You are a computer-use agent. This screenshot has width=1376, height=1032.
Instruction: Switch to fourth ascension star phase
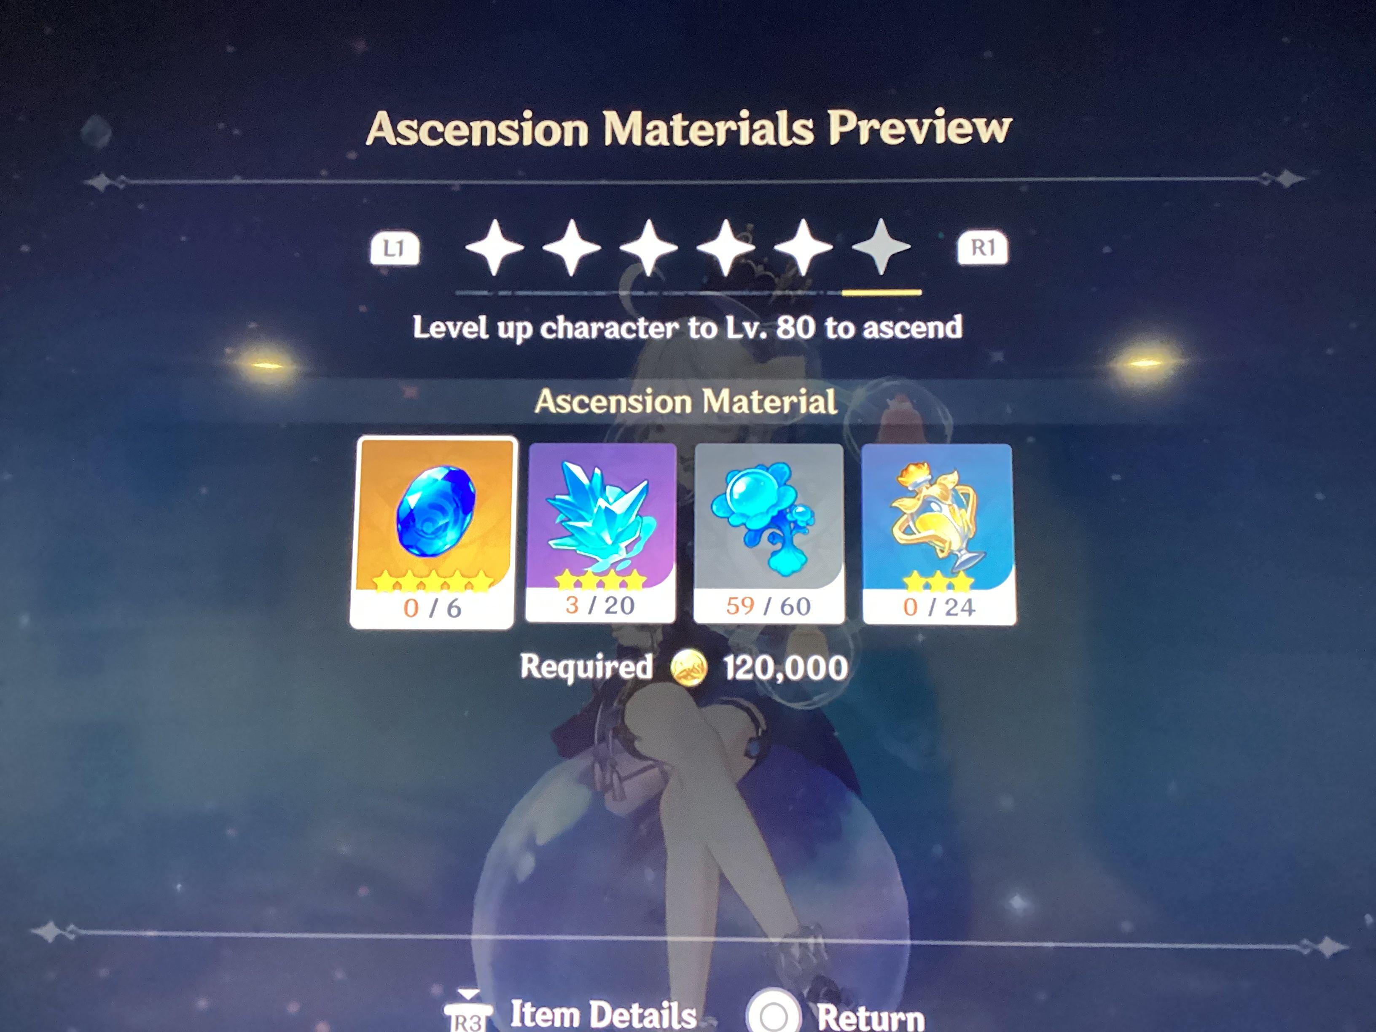click(726, 247)
